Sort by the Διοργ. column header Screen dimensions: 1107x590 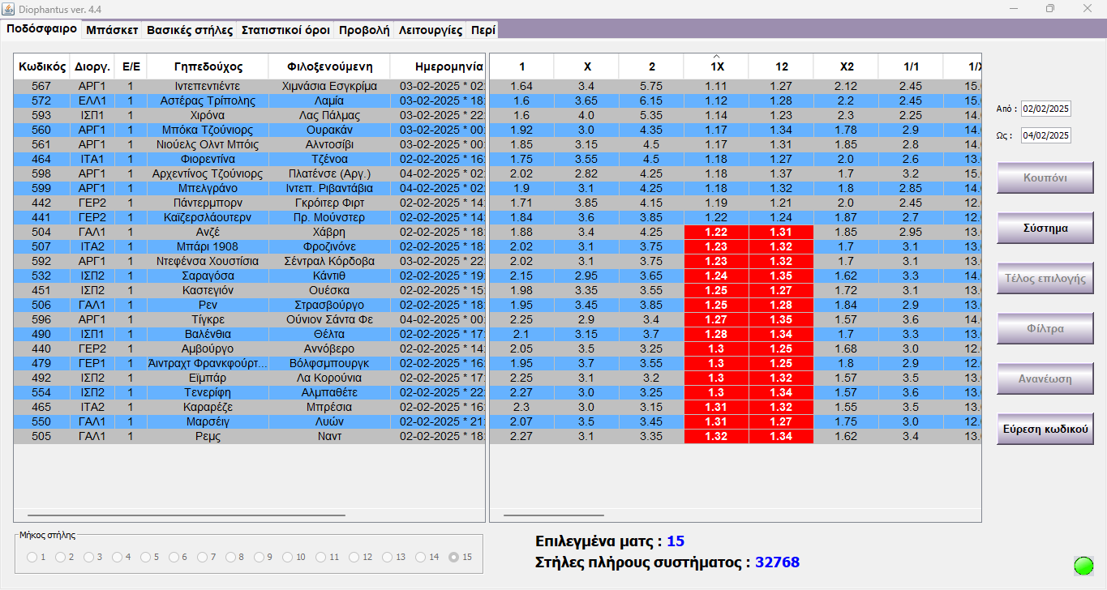click(92, 66)
